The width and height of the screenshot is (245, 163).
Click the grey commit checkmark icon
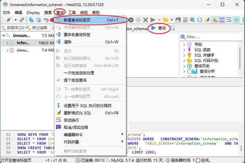tap(138, 20)
